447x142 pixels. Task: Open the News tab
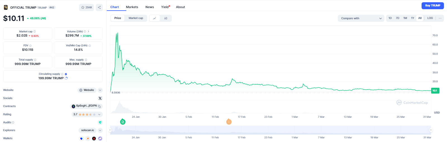point(149,7)
